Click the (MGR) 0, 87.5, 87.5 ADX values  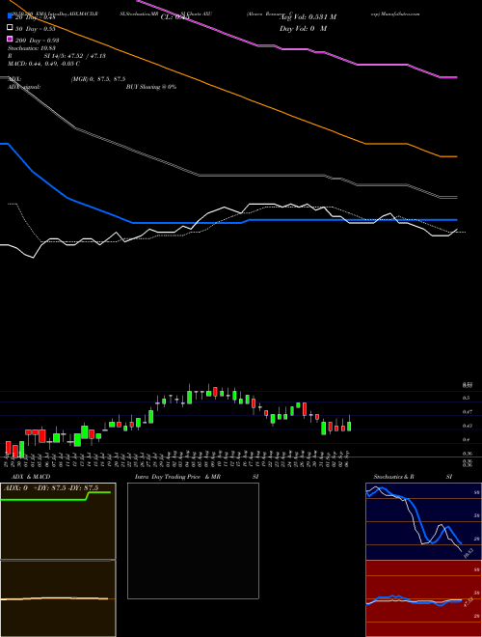tap(98, 79)
